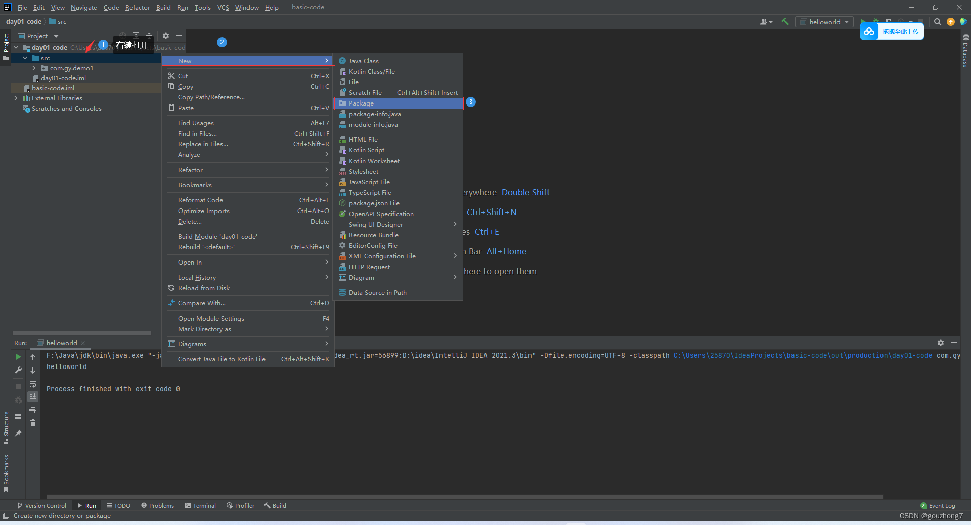Screen dimensions: 971x525
Task: Rerun helloworld with green play icon in Run panel
Action: (18, 357)
